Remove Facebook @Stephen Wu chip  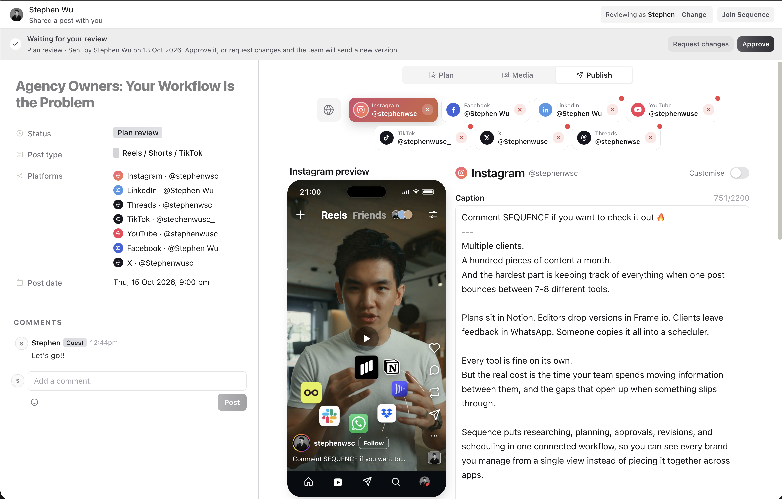[x=520, y=110]
